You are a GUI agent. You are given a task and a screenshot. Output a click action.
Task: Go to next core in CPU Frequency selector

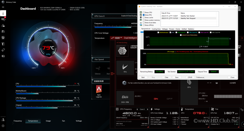148,109
